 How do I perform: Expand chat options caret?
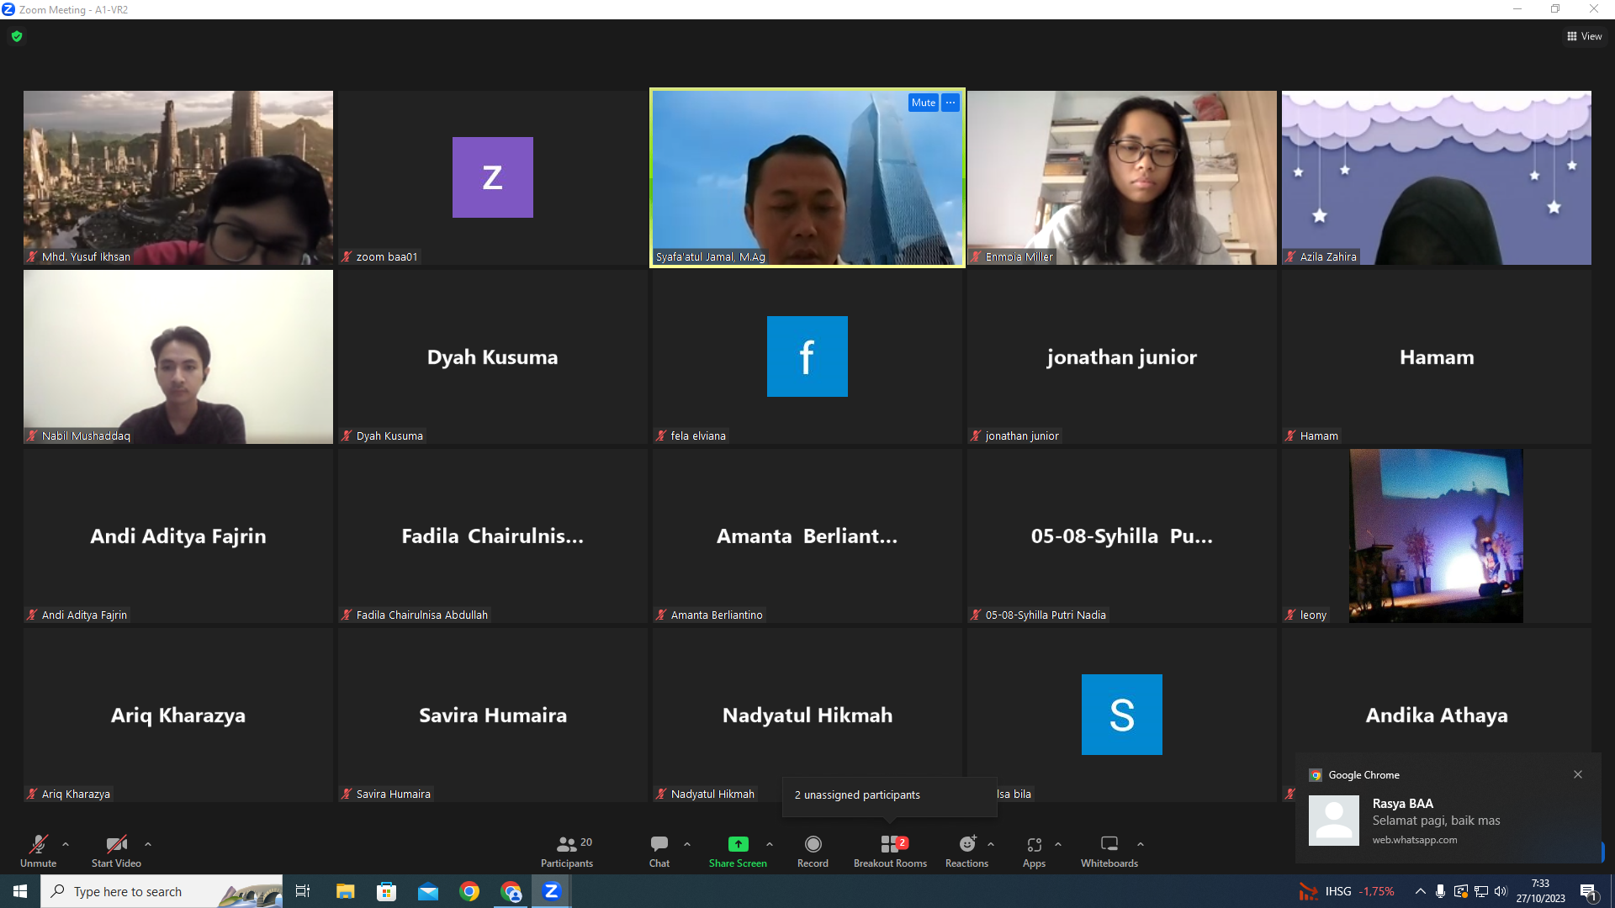687,844
